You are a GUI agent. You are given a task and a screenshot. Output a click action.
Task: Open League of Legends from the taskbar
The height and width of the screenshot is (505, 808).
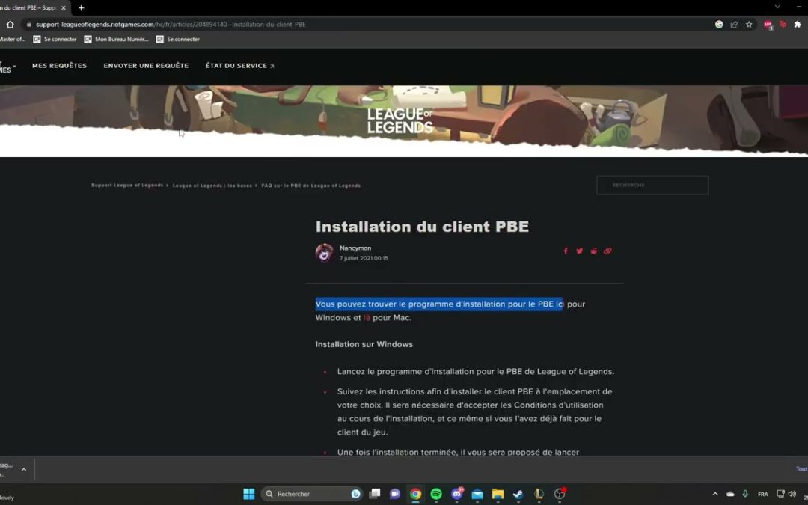coord(539,495)
